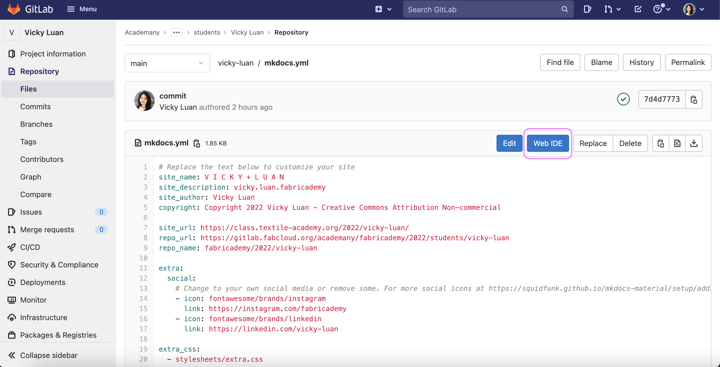Click vicky-luan in the file path

click(x=236, y=63)
